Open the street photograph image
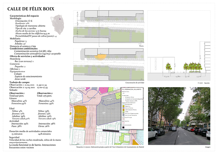218x154 pixels. [x=179, y=116]
